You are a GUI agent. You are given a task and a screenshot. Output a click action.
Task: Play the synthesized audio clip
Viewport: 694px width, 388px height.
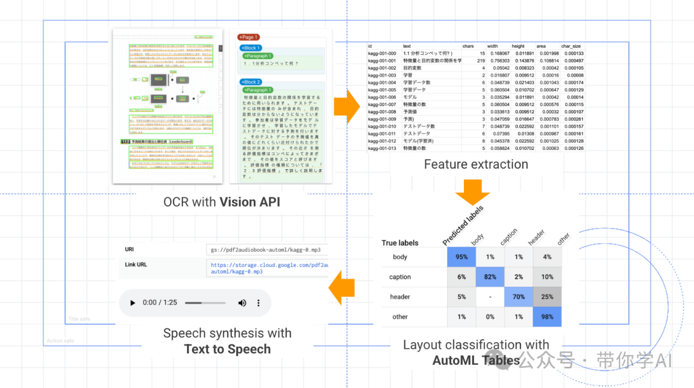click(x=132, y=303)
